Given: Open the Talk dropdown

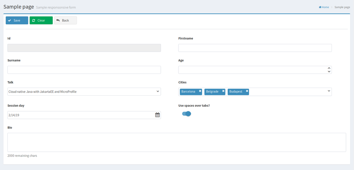Looking at the screenshot, I should pyautogui.click(x=84, y=91).
